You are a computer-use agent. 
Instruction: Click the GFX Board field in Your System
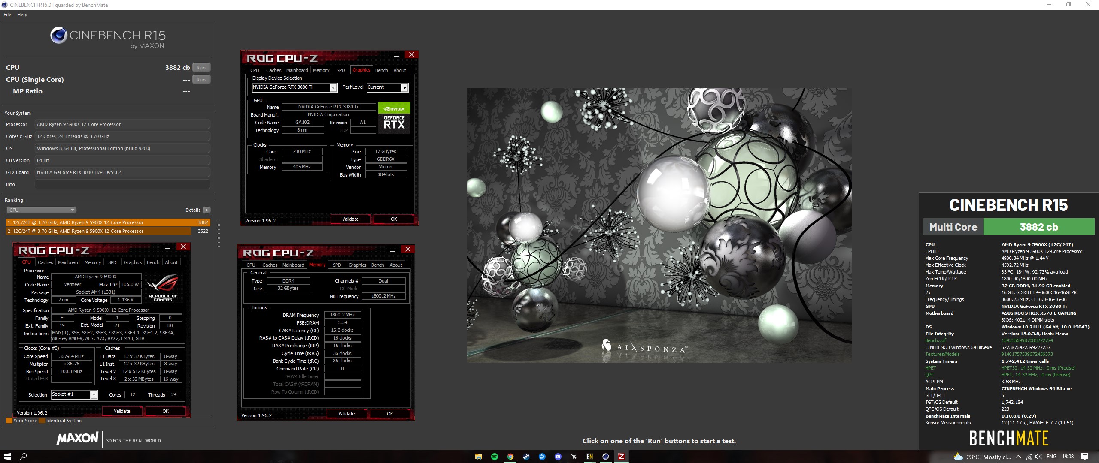coord(123,172)
